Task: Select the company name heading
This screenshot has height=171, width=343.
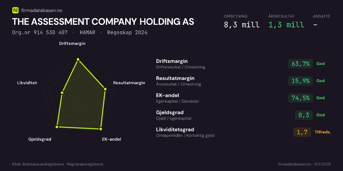Action: click(x=103, y=22)
